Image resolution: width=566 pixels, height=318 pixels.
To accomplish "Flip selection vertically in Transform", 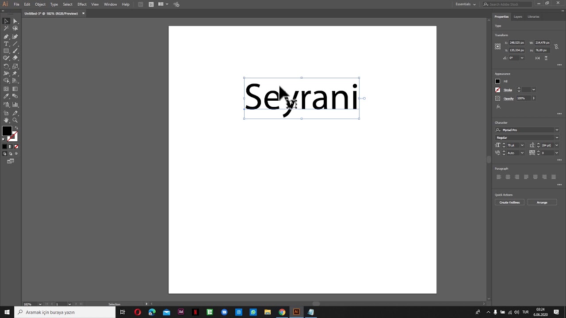I will click(546, 58).
